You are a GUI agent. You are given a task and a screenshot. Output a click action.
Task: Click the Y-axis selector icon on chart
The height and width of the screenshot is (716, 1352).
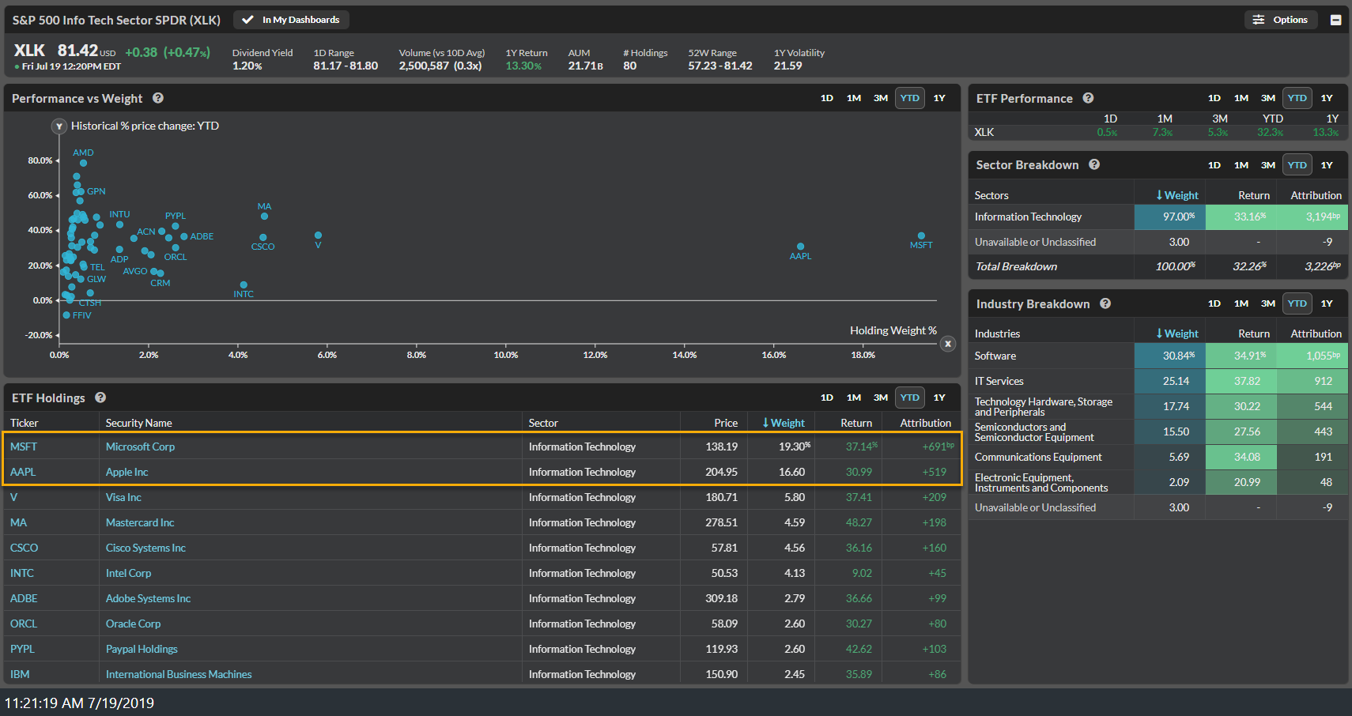coord(59,126)
